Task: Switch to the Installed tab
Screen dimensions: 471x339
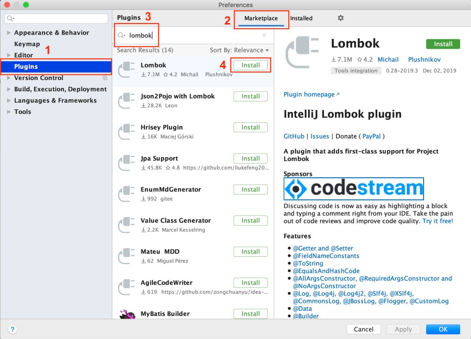Action: tap(301, 18)
